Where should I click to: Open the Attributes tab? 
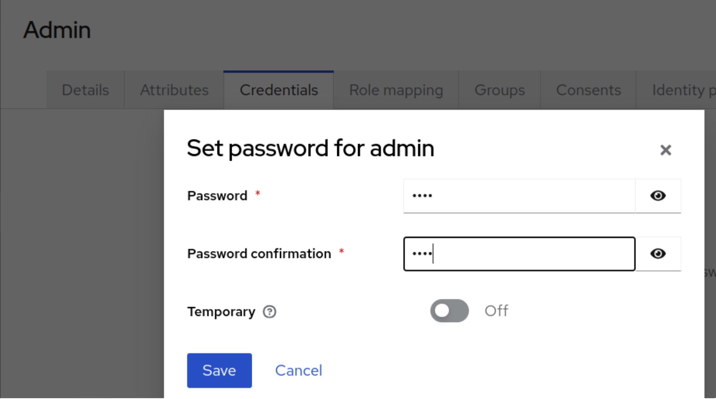pyautogui.click(x=174, y=90)
